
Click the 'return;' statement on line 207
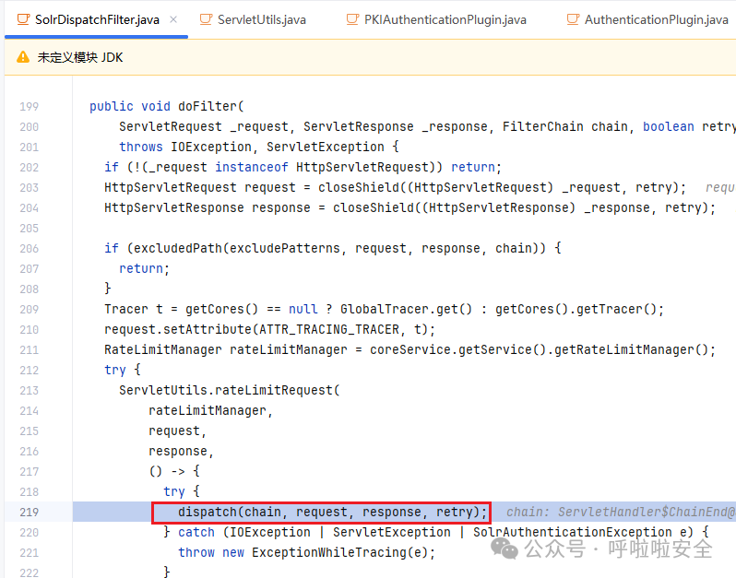click(x=144, y=268)
